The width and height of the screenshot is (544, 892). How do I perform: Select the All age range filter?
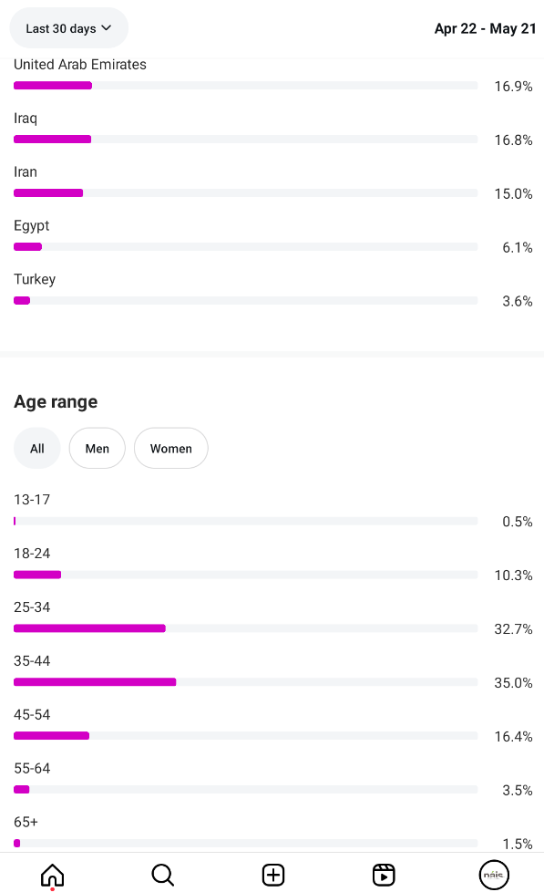pos(37,448)
